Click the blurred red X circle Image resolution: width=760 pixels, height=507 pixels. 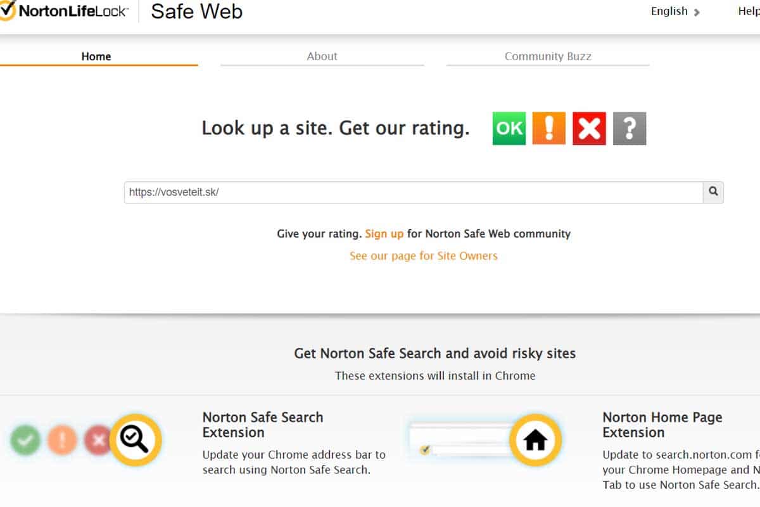click(98, 440)
